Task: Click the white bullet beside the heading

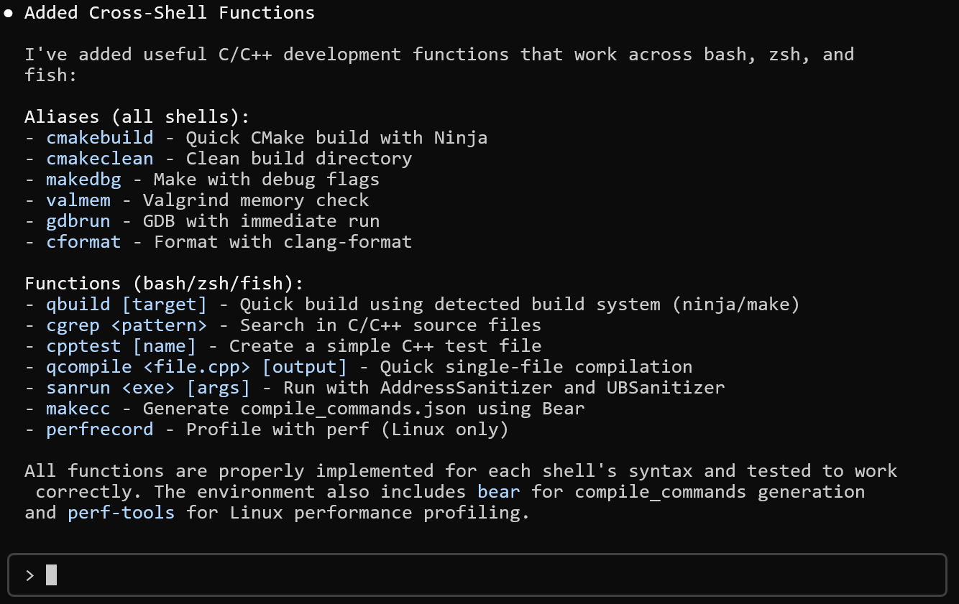Action: 9,13
